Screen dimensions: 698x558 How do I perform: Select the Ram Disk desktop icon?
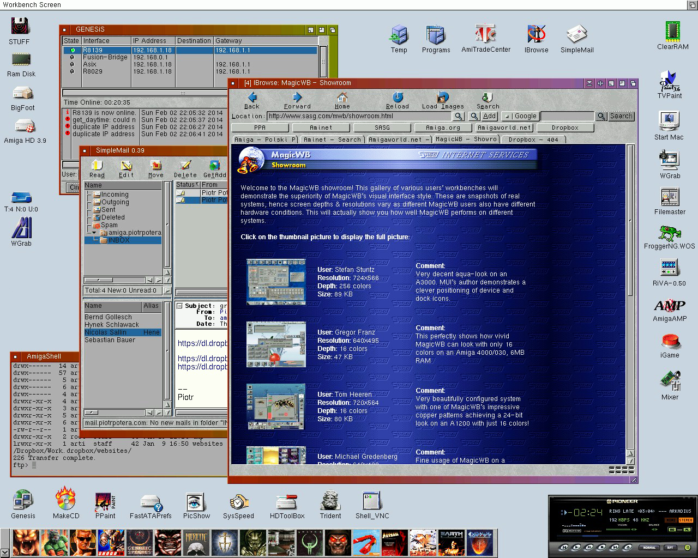[x=21, y=64]
